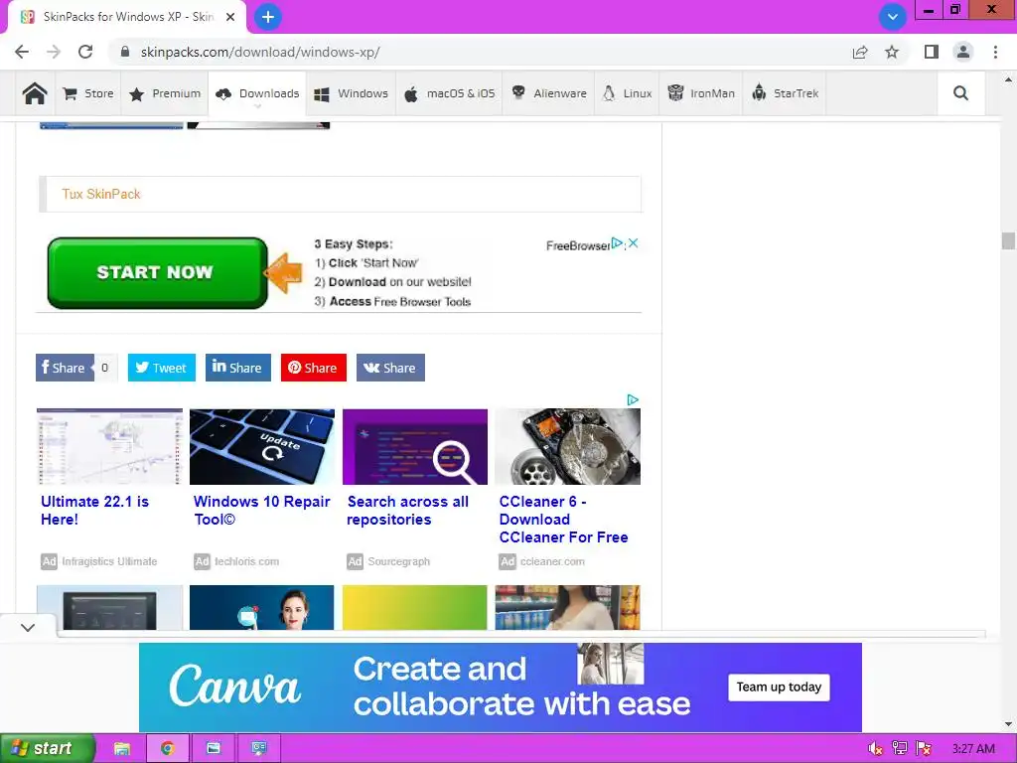The height and width of the screenshot is (763, 1017).
Task: Click the scrollbar up arrow
Action: [1008, 79]
